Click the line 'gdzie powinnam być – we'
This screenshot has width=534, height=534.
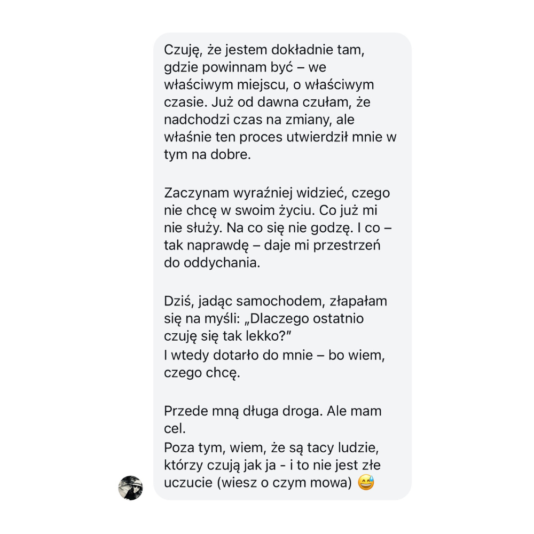[x=245, y=67]
